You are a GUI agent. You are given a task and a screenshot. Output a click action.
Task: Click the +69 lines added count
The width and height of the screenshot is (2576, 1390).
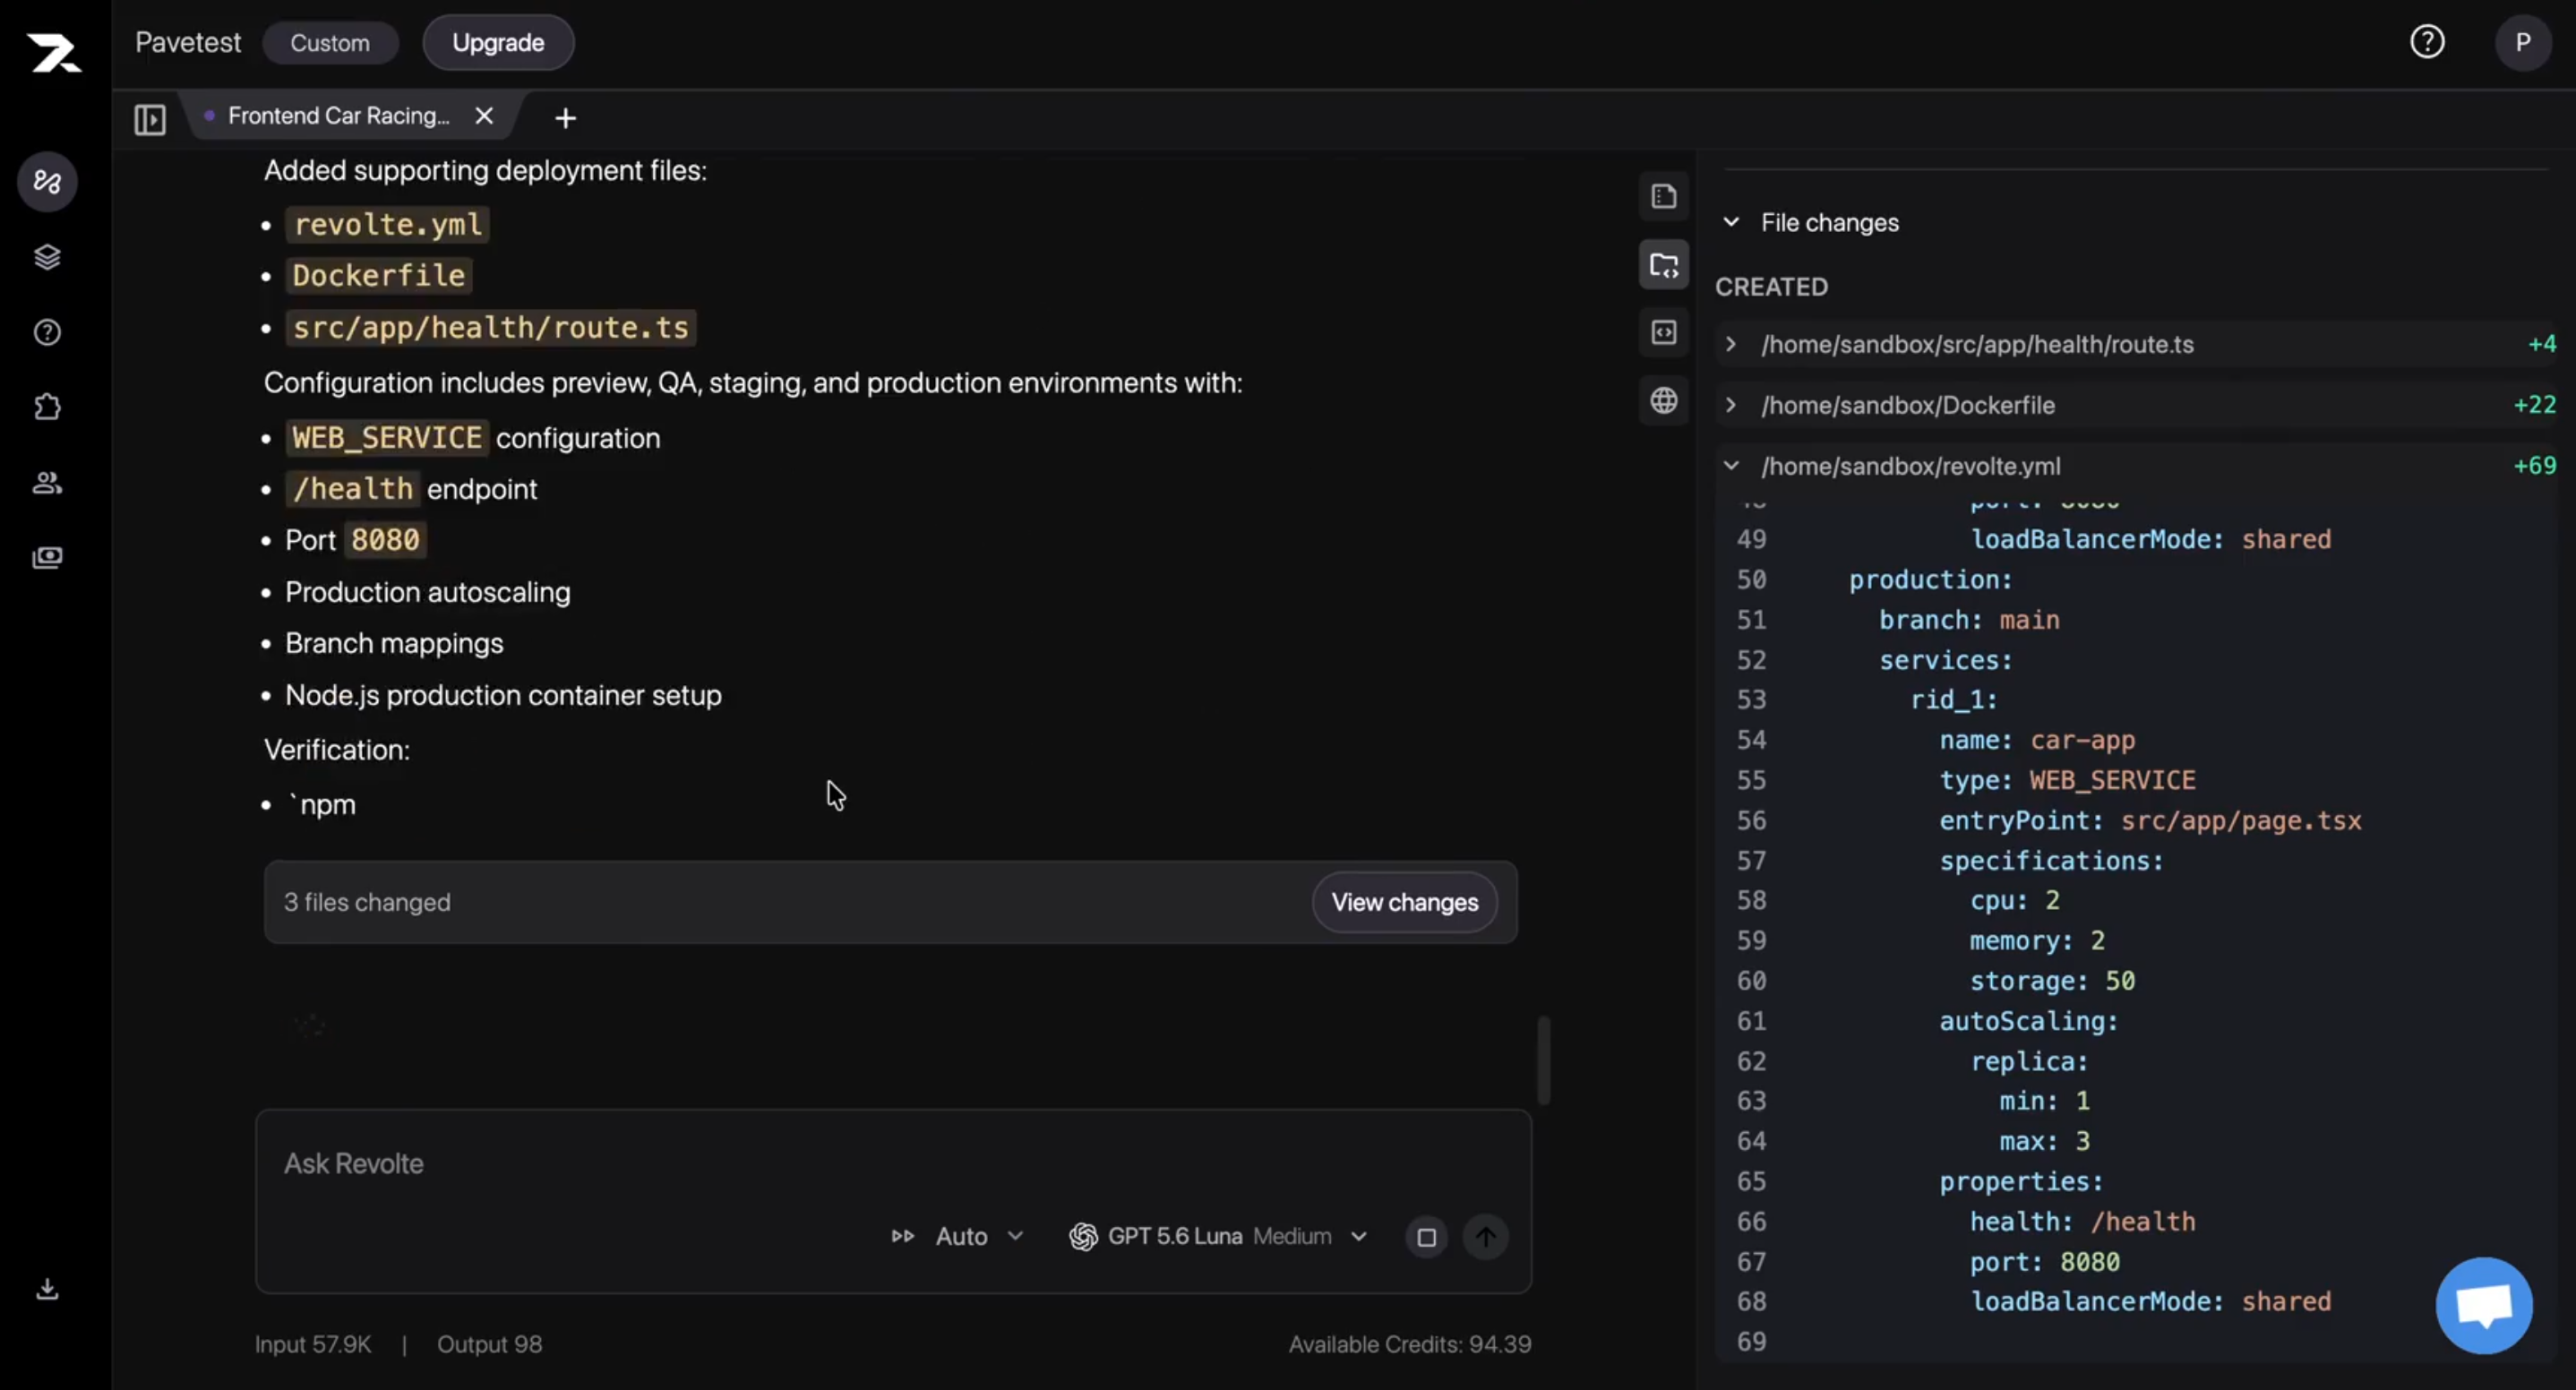[x=2535, y=466]
